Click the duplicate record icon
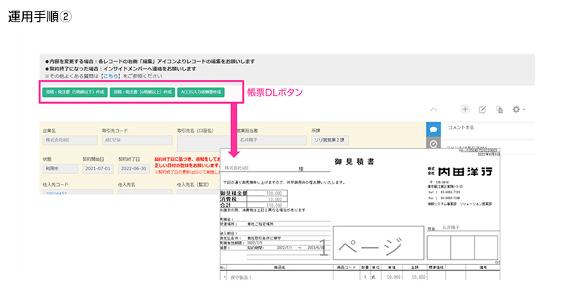576x291 pixels. (x=499, y=109)
